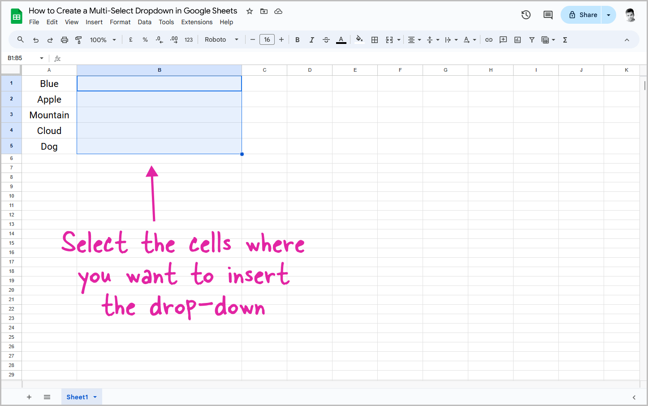The height and width of the screenshot is (406, 648).
Task: Open the Insert menu
Action: tap(94, 22)
